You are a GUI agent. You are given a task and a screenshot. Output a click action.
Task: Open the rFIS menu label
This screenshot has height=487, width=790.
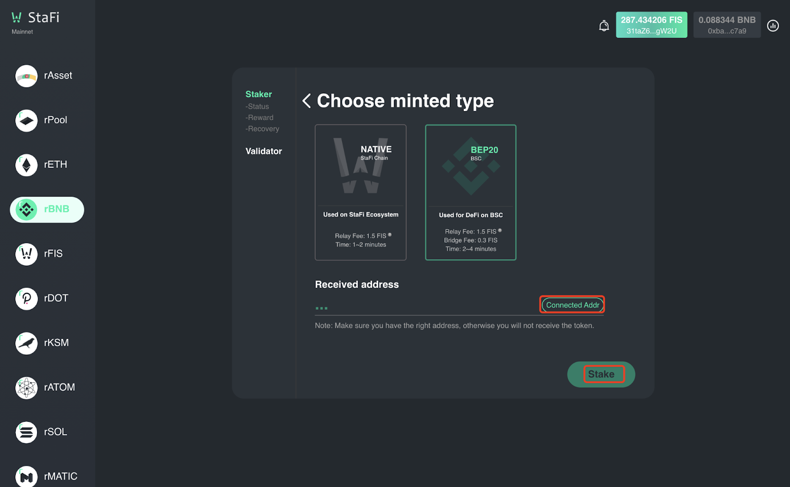click(x=53, y=254)
